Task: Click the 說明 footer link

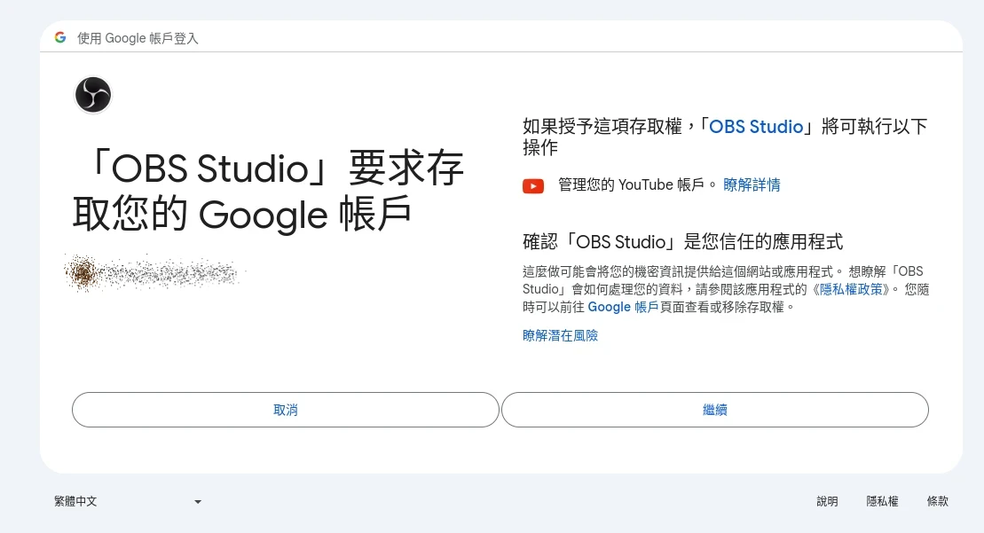Action: coord(827,501)
